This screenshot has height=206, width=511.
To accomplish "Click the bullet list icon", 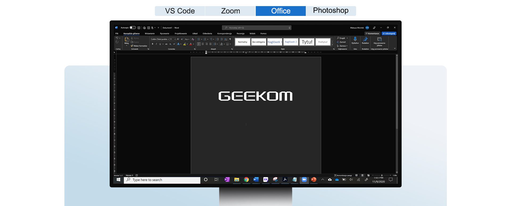I will pos(199,39).
